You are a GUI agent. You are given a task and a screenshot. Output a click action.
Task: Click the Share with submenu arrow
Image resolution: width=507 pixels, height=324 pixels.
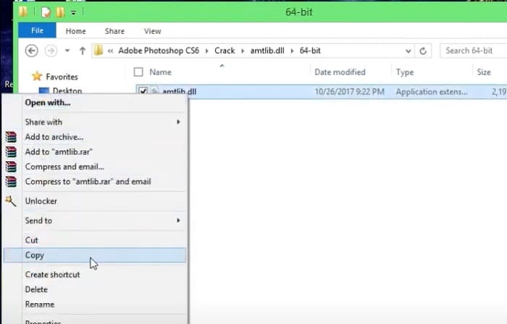point(178,122)
